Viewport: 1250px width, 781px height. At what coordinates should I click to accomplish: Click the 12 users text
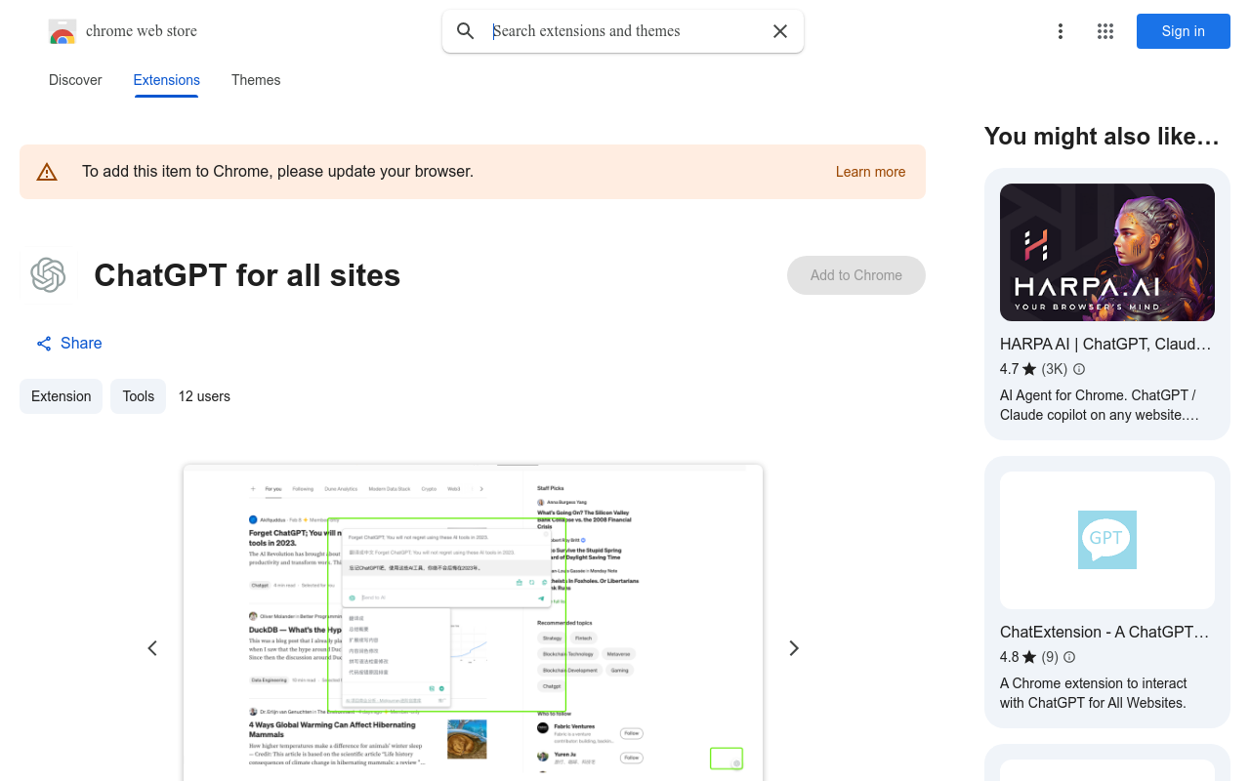point(204,396)
